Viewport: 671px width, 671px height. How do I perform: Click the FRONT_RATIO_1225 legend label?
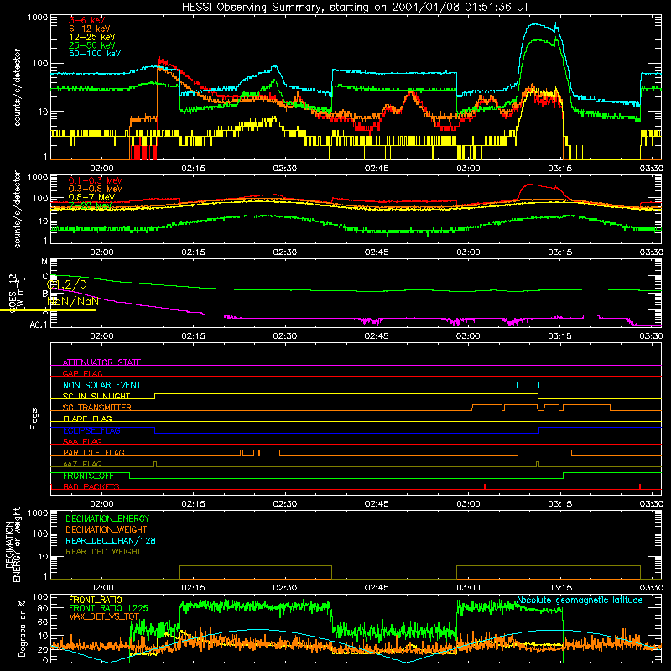click(x=108, y=609)
